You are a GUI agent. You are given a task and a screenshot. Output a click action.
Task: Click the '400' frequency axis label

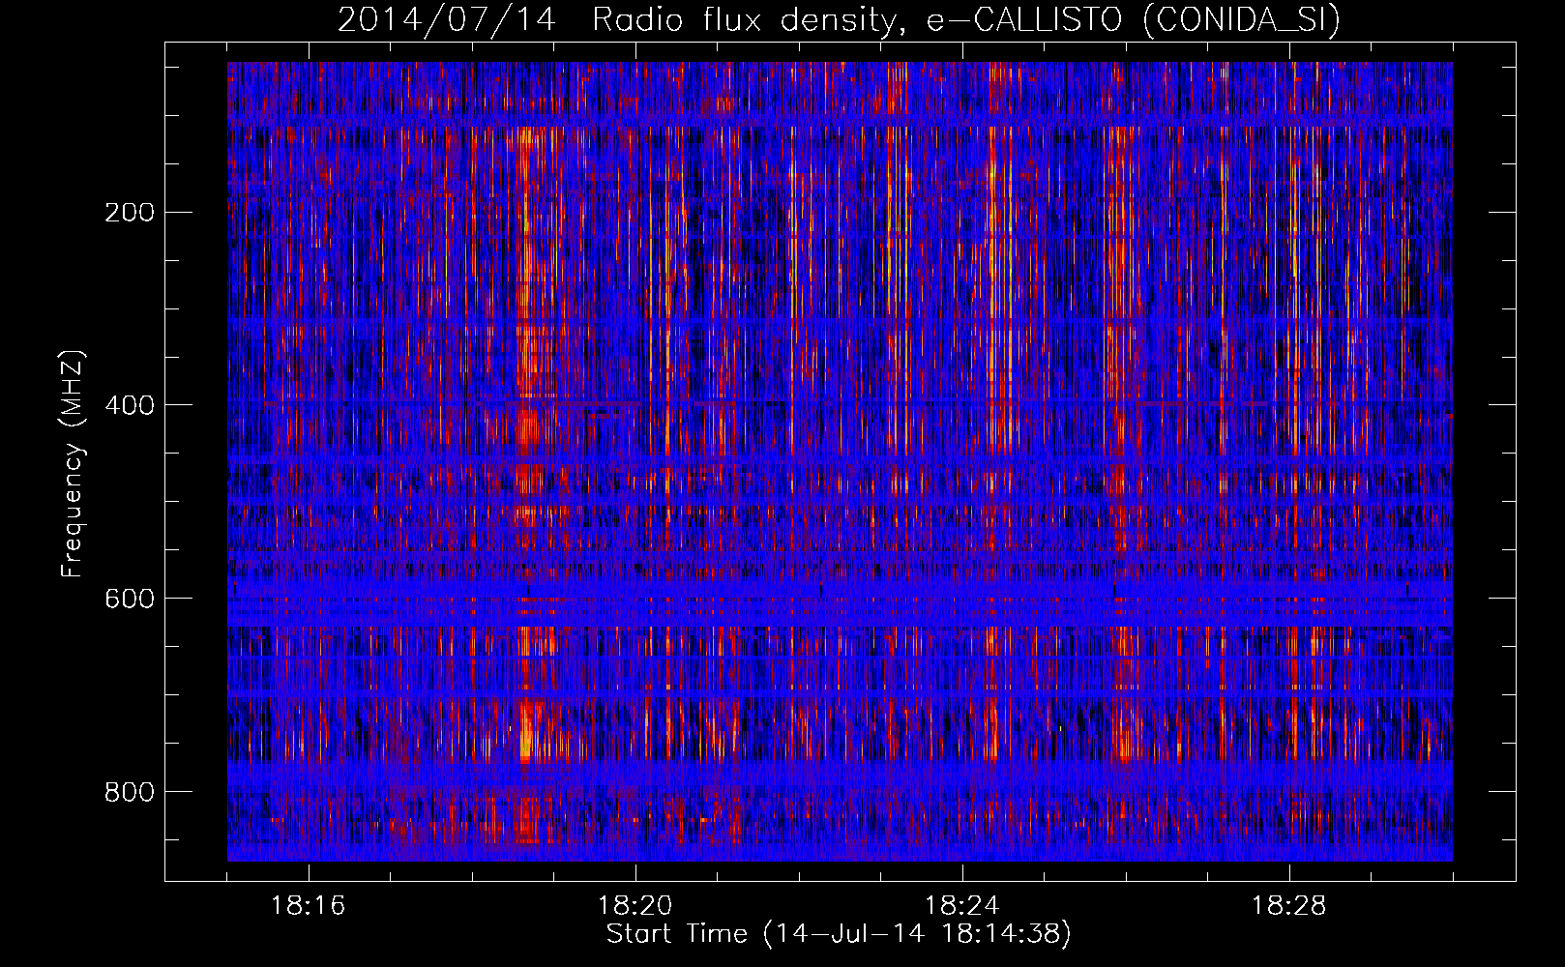click(x=130, y=405)
